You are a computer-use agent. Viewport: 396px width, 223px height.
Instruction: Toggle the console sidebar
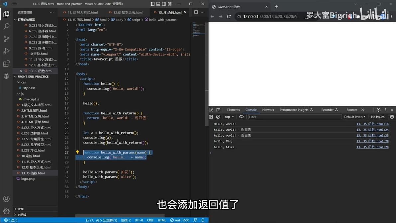(211, 117)
